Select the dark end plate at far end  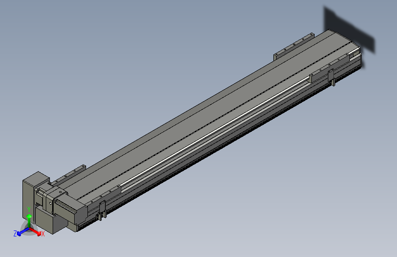click(x=348, y=30)
